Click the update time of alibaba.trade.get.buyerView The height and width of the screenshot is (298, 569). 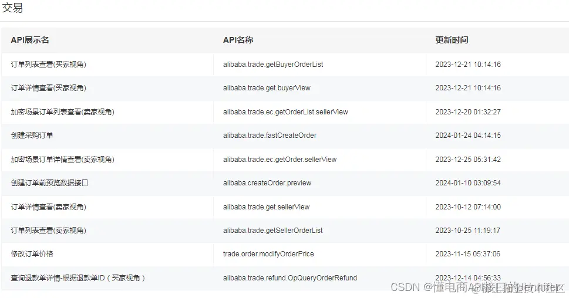click(468, 88)
